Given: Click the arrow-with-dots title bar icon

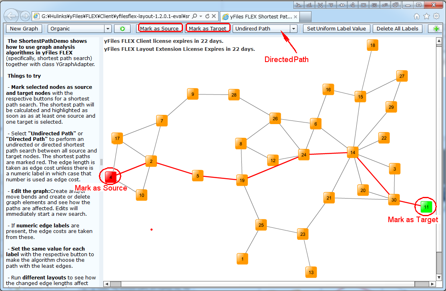Looking at the screenshot, I should coord(309,5).
